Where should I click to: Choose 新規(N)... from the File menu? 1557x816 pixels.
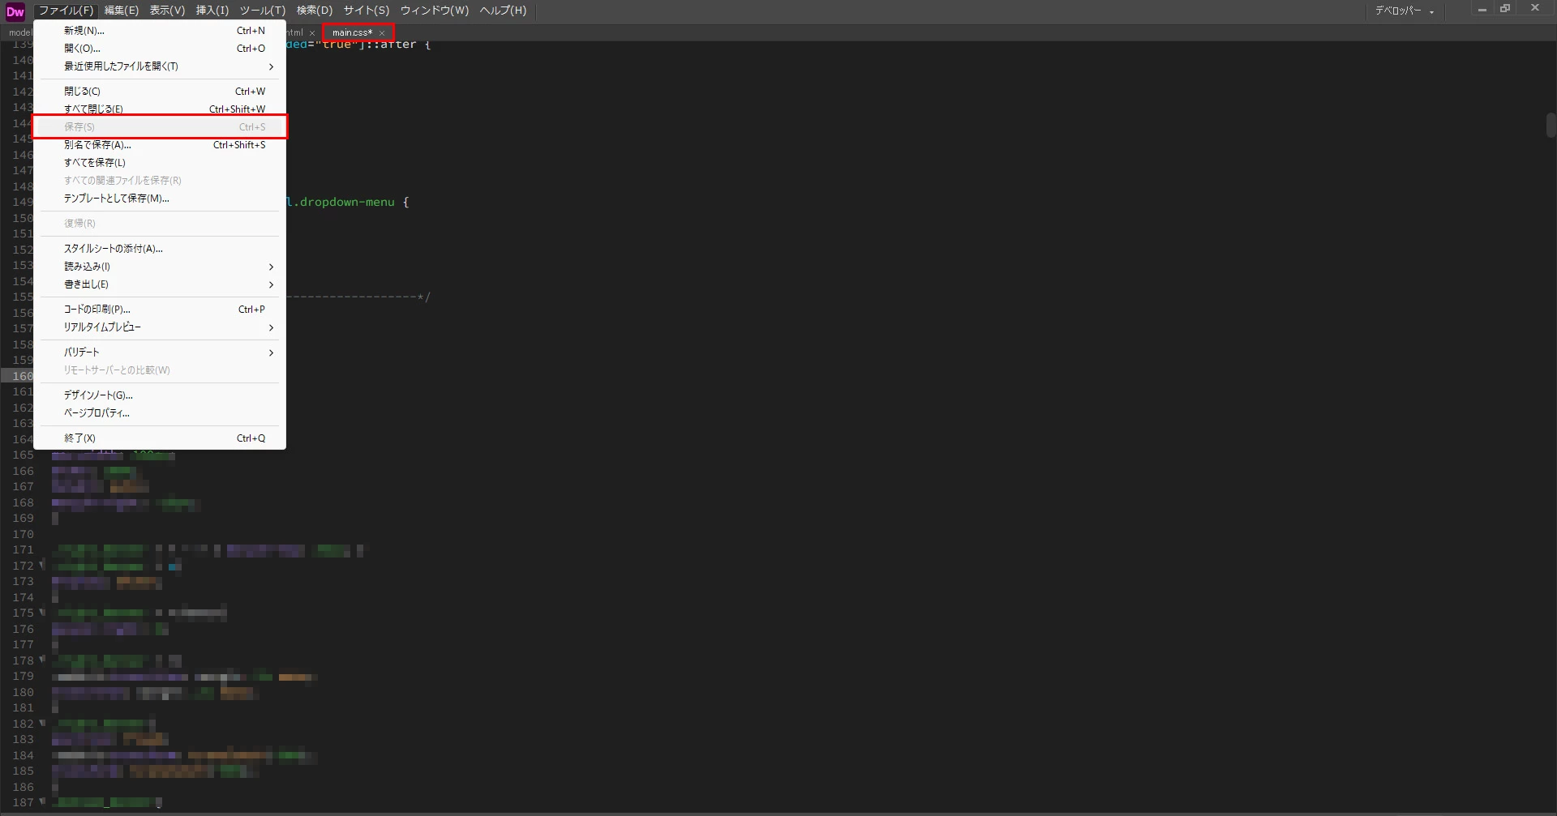[160, 31]
